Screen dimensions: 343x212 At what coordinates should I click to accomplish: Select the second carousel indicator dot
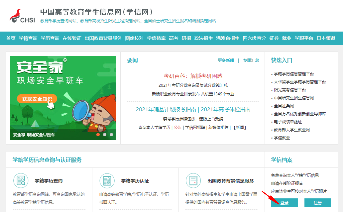tap(105, 135)
